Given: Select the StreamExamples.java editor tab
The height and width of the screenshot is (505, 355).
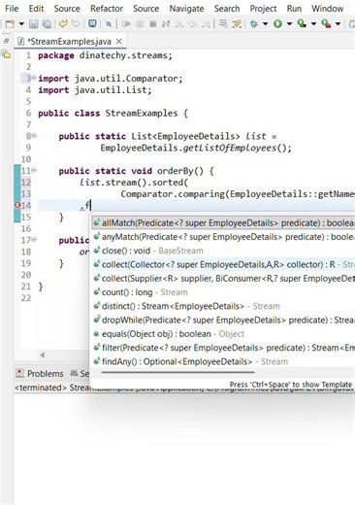Looking at the screenshot, I should coord(70,42).
